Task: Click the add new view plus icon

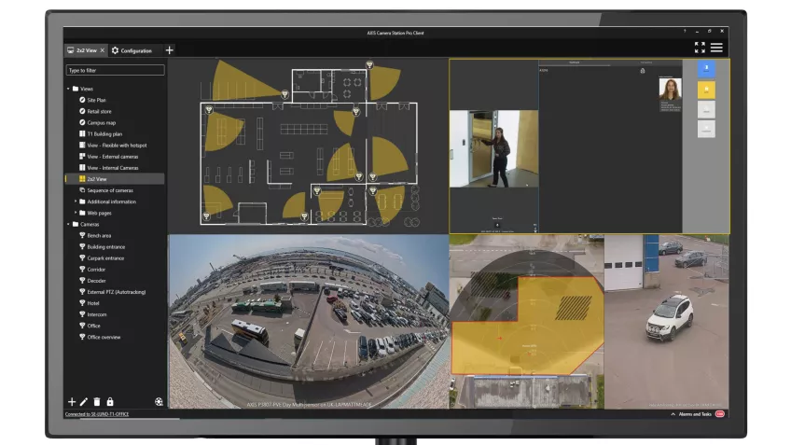Action: [73, 401]
